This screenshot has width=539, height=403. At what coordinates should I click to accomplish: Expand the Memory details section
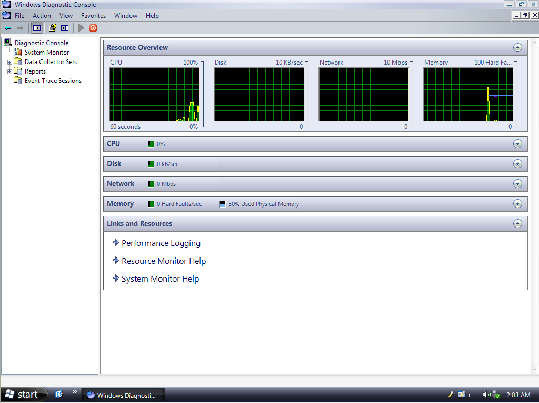point(517,203)
